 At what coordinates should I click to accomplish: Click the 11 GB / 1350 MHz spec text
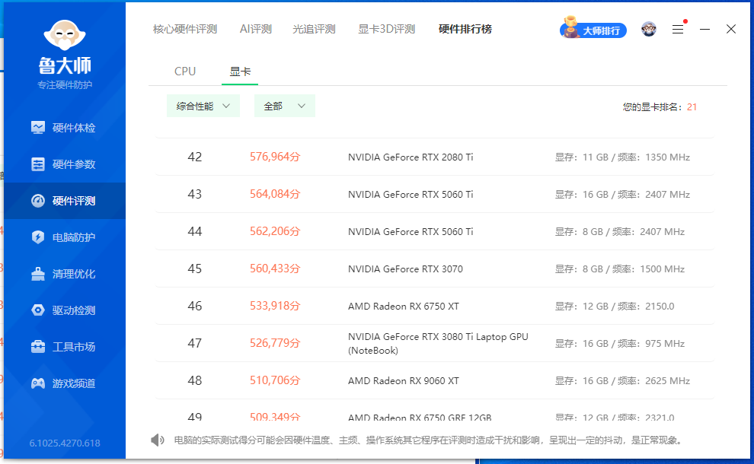[622, 157]
